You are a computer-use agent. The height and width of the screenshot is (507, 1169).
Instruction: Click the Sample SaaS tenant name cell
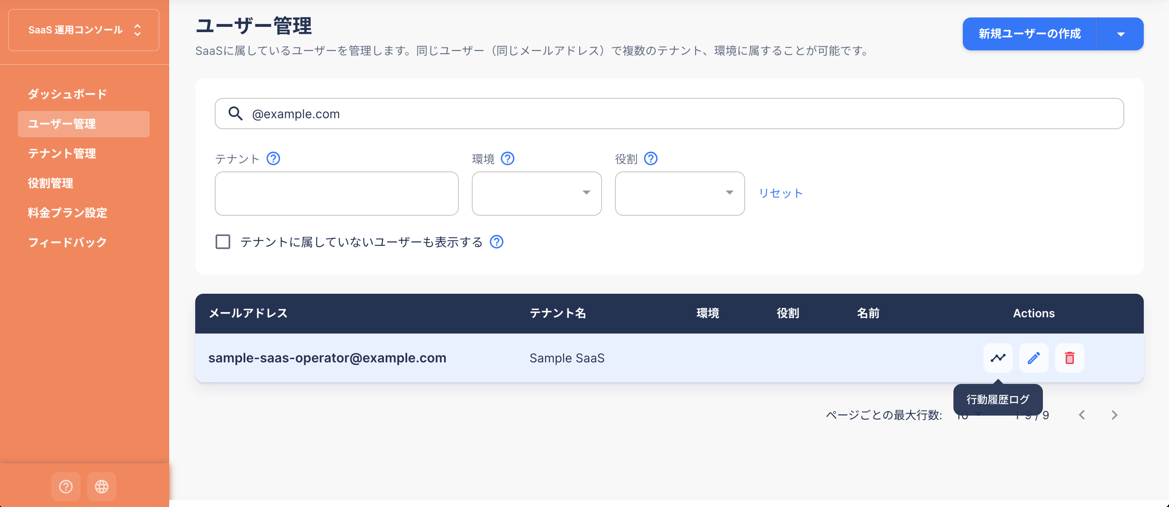click(567, 358)
